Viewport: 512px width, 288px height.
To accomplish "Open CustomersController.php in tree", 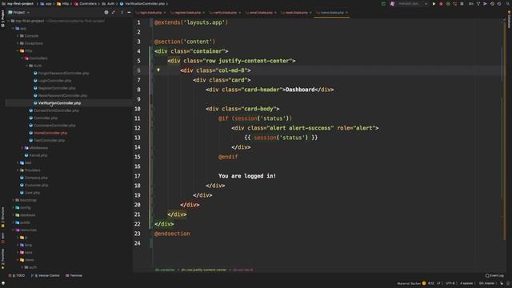I will click(54, 126).
